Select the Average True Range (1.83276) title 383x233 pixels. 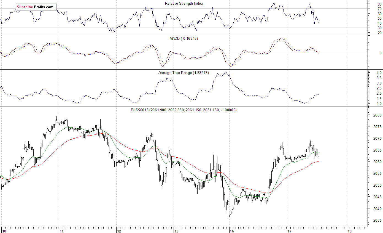(184, 73)
